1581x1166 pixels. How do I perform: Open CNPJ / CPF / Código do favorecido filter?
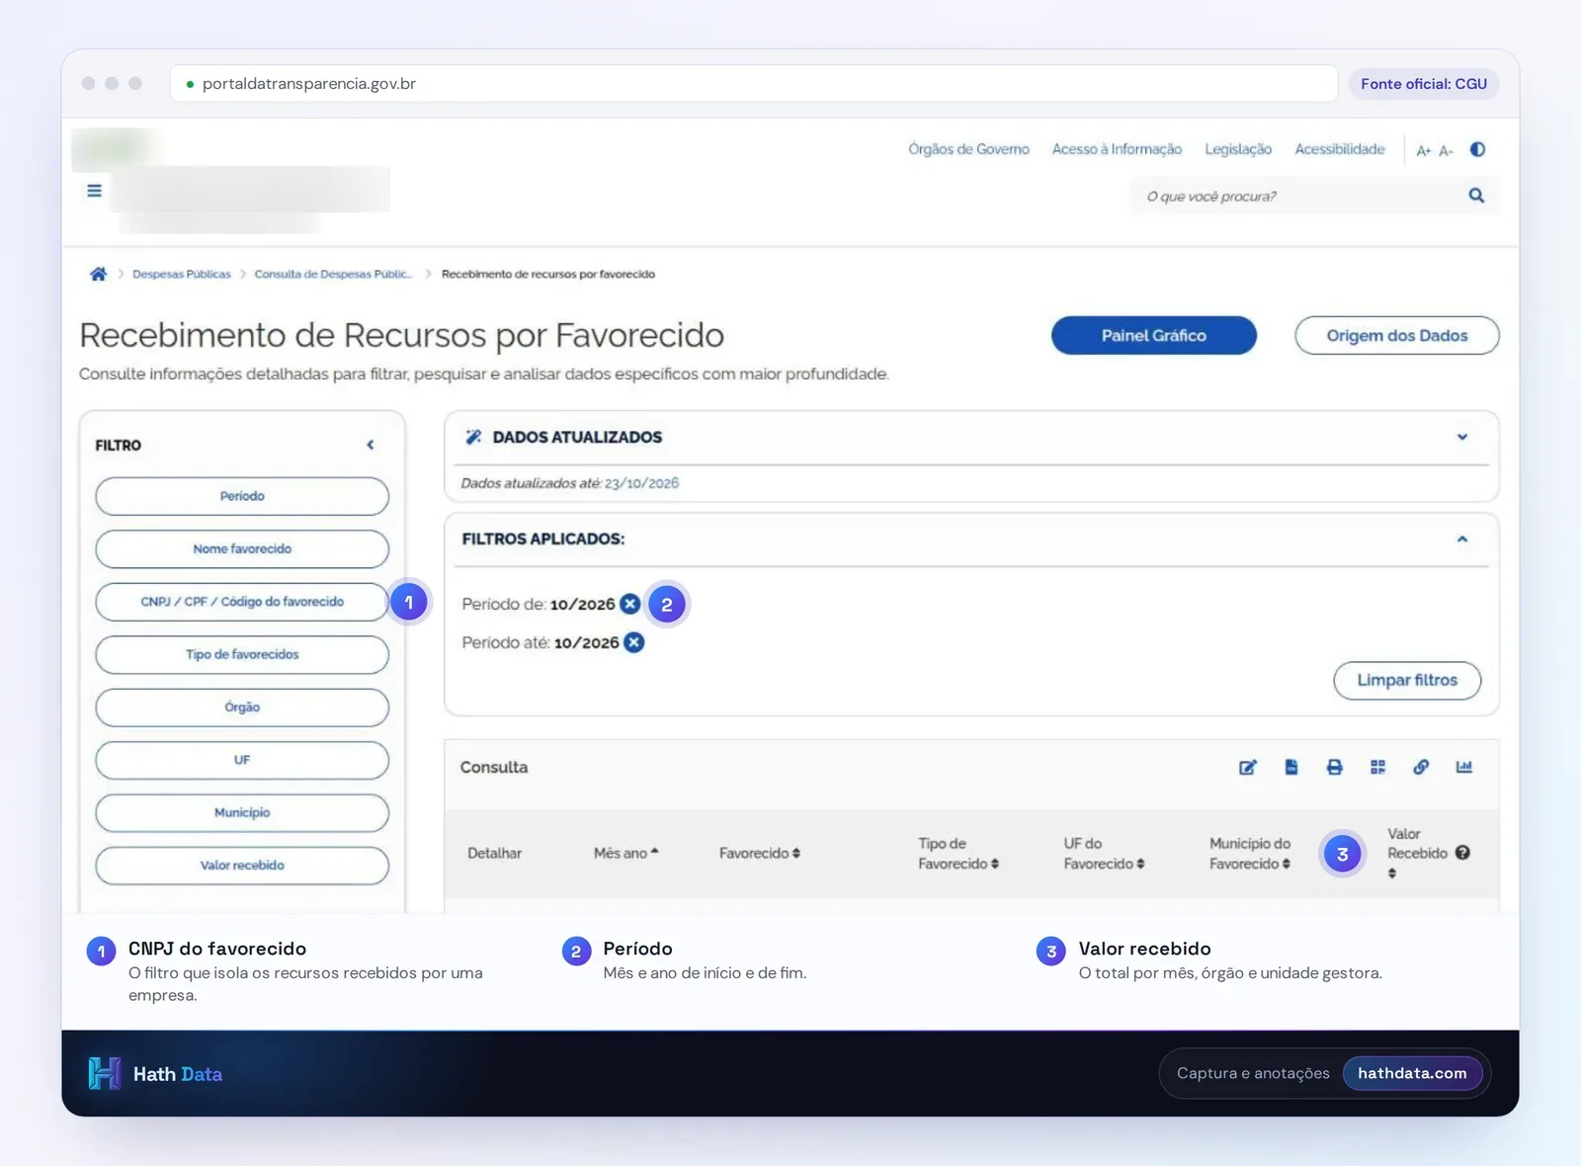click(242, 602)
